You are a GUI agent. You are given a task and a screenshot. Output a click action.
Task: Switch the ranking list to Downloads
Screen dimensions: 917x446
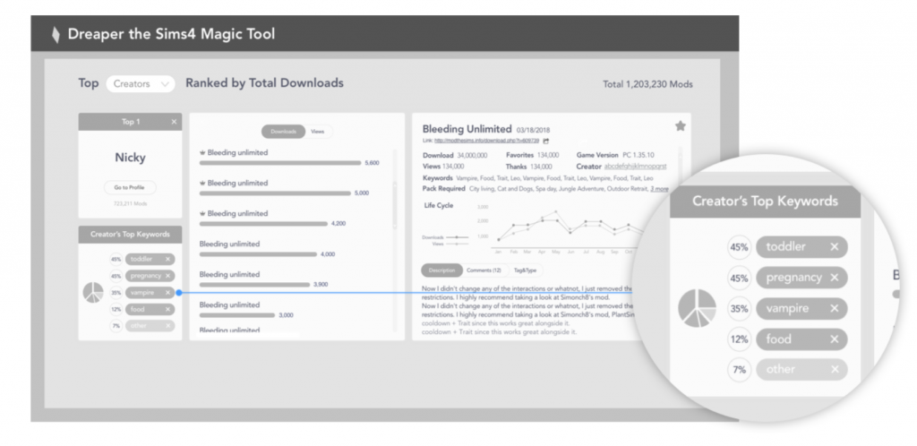pos(283,132)
